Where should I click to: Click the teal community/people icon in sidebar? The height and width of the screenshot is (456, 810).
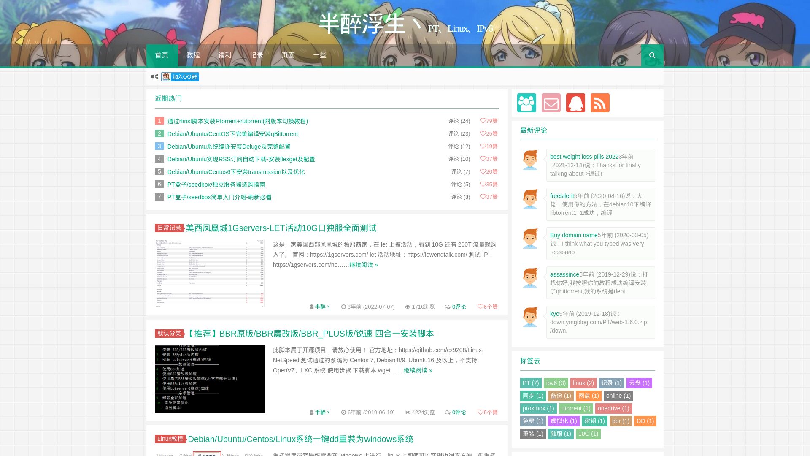526,102
